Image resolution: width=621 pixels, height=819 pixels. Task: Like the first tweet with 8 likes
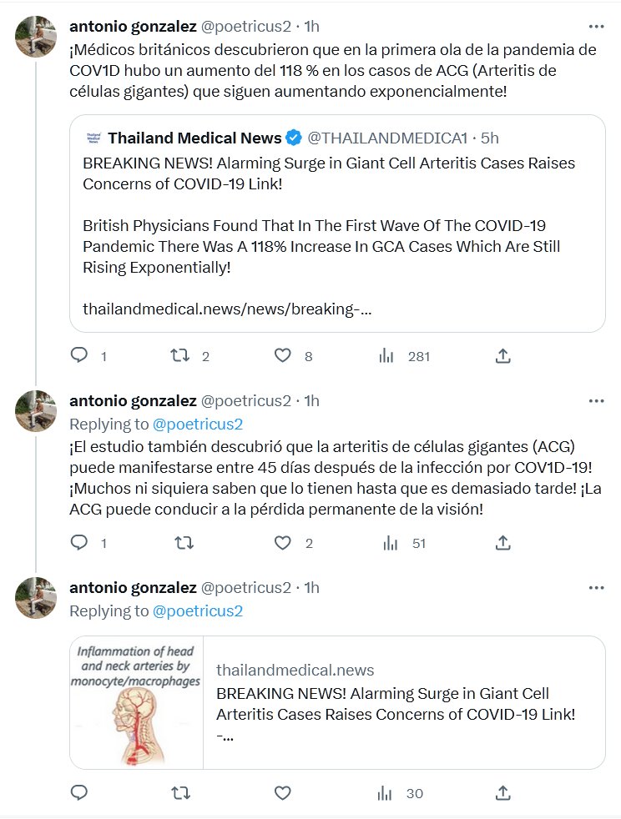tap(283, 356)
